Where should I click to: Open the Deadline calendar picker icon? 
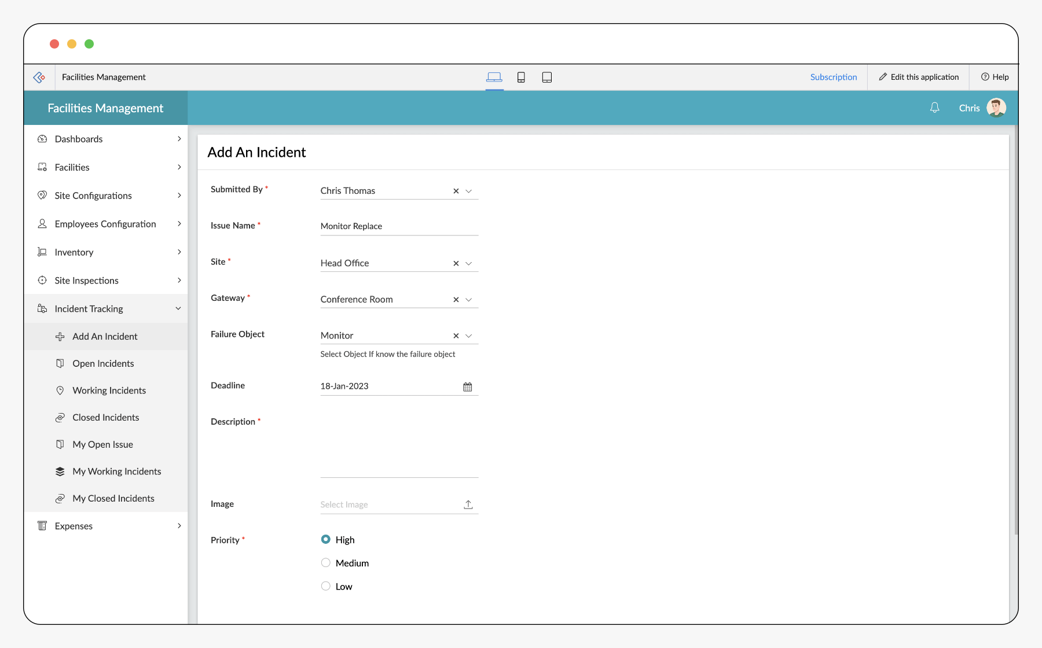[468, 386]
